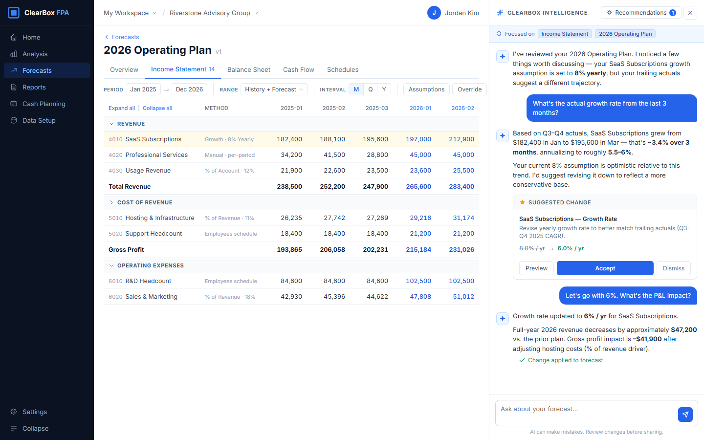Switch to the Balance Sheet tab
Screen dimensions: 704x440
coord(248,70)
